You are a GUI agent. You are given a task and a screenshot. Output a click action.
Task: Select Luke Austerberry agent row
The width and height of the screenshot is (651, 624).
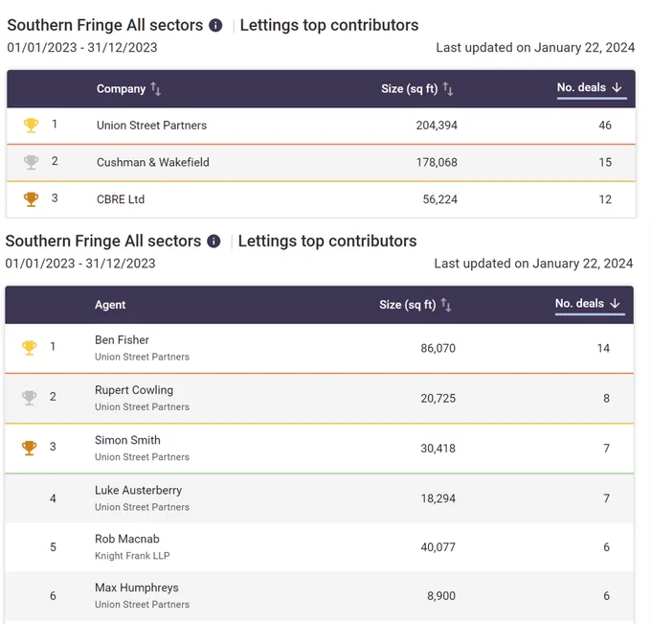click(x=319, y=498)
